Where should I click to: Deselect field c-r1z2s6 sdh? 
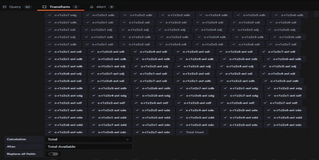tap(290, 15)
